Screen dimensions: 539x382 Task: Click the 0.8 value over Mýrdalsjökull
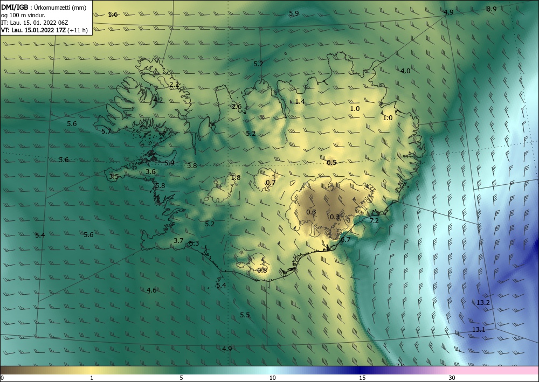262,270
